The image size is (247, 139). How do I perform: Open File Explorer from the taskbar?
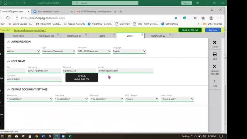click(x=10, y=136)
